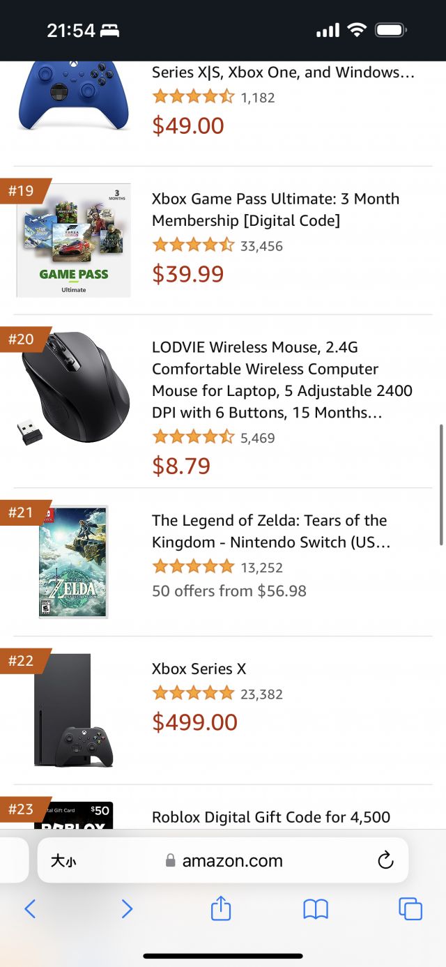This screenshot has height=967, width=446.
Task: Open LODVIE Wireless Mouse product title
Action: (x=282, y=379)
